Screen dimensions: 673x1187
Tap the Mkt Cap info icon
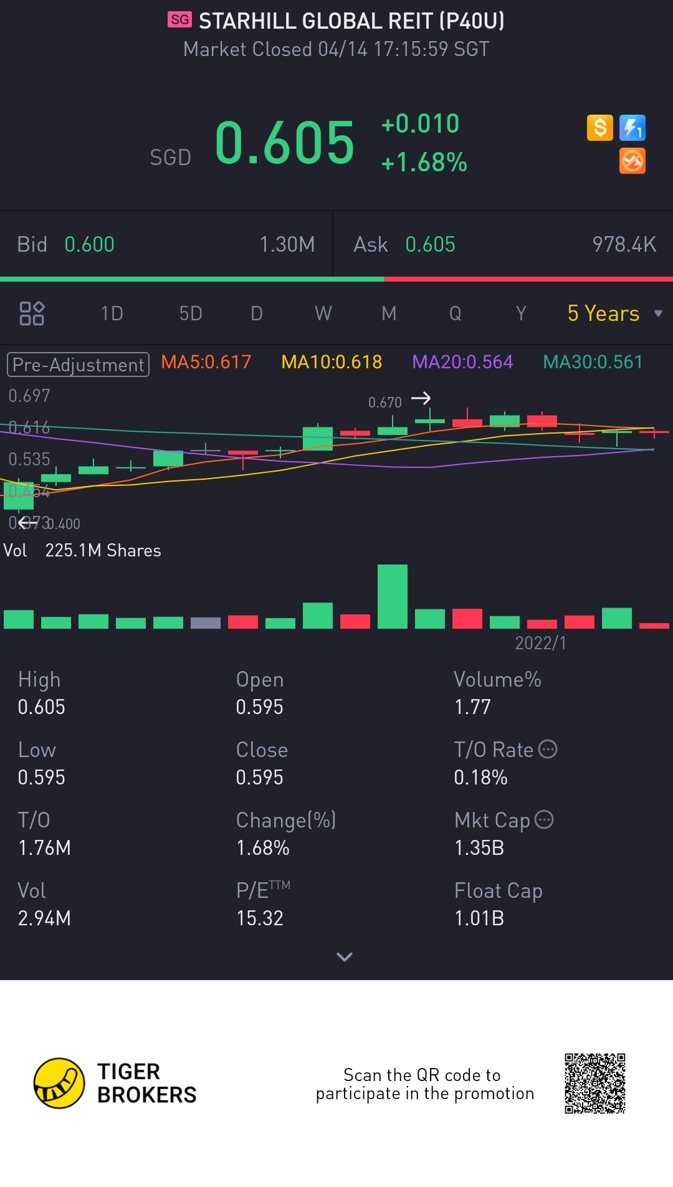[x=544, y=819]
